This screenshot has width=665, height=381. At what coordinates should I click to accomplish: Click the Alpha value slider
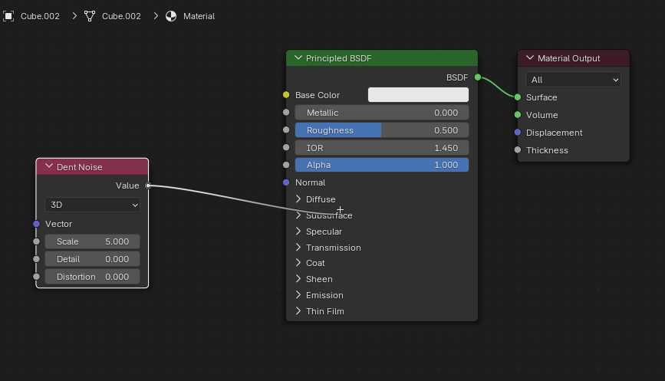click(x=382, y=165)
